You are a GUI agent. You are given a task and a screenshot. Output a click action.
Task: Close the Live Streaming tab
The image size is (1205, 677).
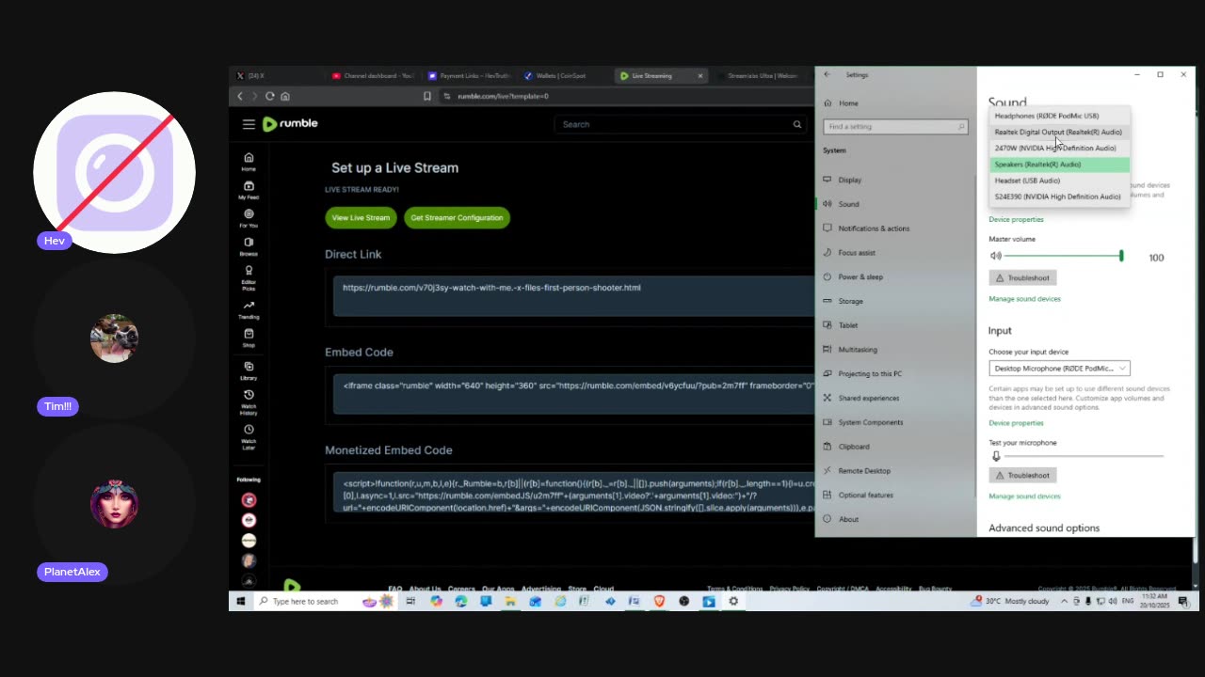click(x=699, y=75)
